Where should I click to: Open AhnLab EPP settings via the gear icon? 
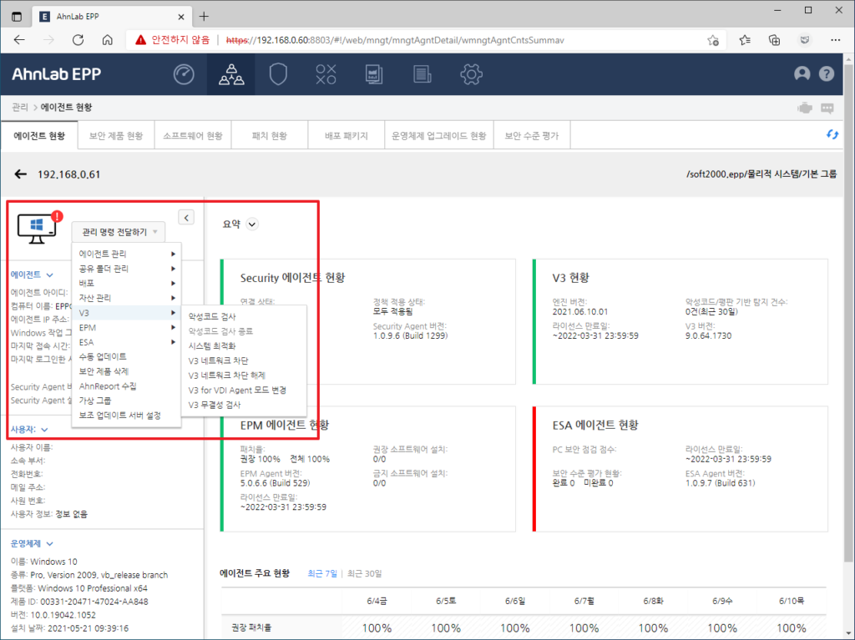[x=471, y=73]
